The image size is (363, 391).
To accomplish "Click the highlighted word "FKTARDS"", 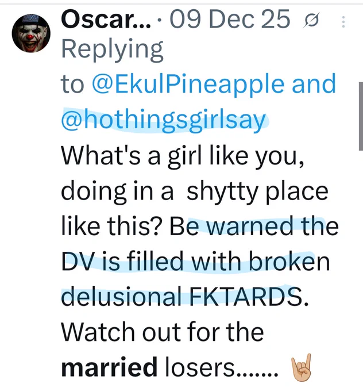I will [x=245, y=297].
